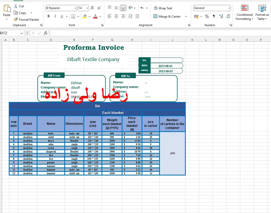Viewport: 271px width, 213px height.
Task: Toggle Bold formatting
Action: tap(49, 16)
